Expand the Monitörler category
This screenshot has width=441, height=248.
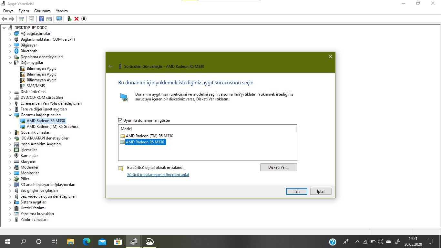pyautogui.click(x=10, y=173)
